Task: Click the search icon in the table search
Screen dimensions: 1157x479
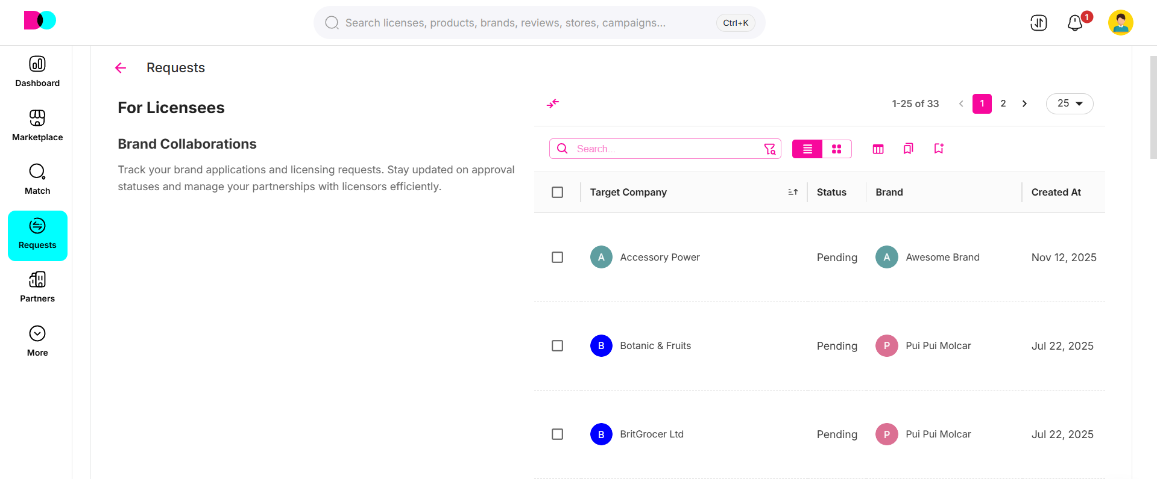Action: pyautogui.click(x=563, y=149)
